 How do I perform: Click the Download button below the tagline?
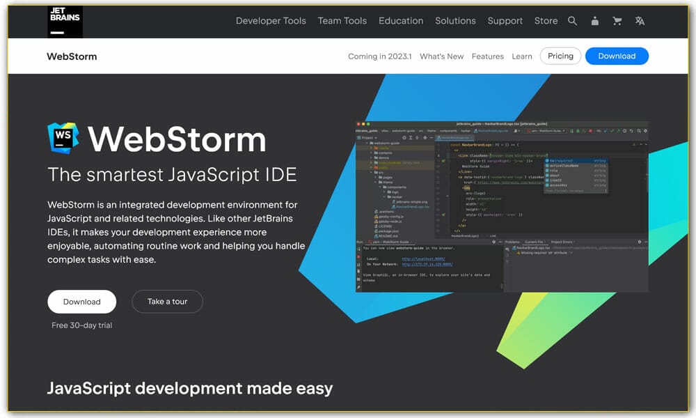tap(81, 301)
